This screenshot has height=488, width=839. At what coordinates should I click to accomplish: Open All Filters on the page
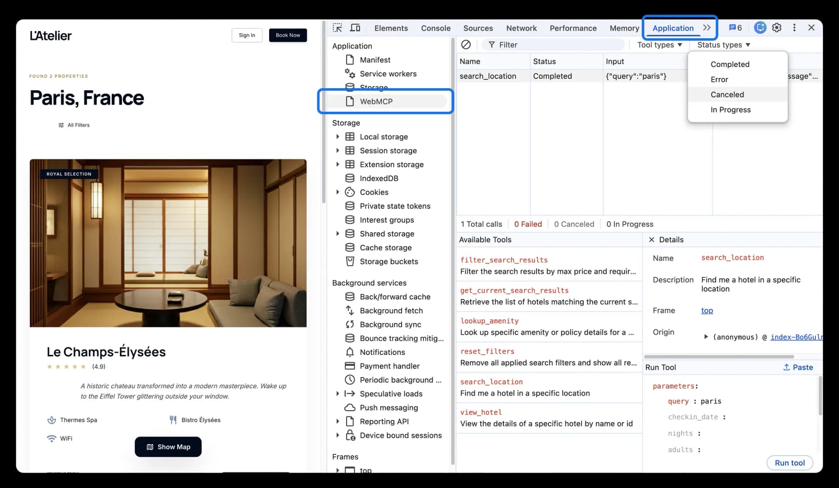pos(74,125)
